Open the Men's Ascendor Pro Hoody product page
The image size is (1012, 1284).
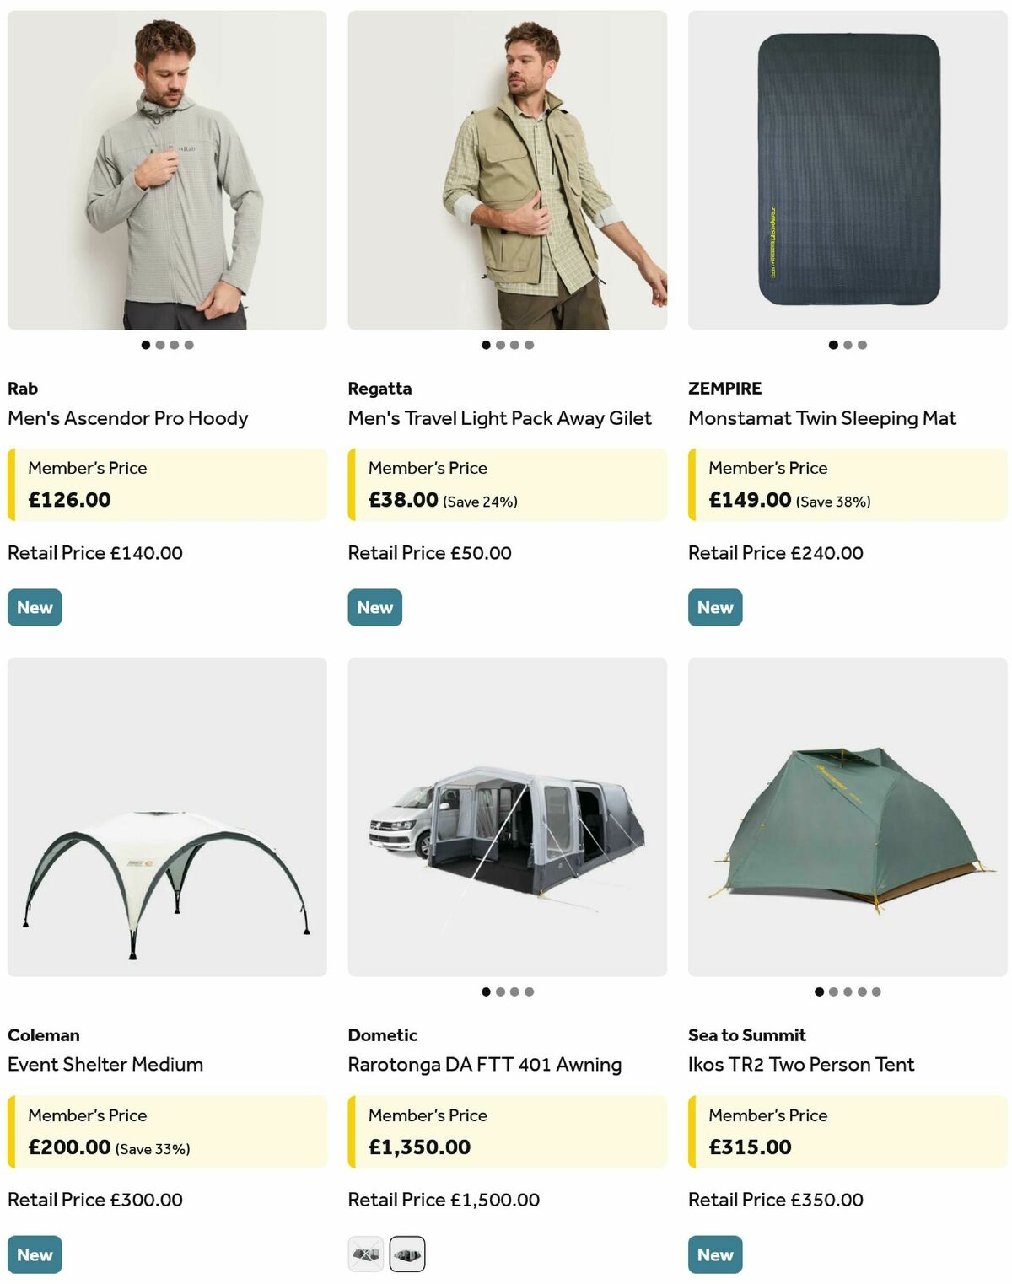click(x=126, y=417)
